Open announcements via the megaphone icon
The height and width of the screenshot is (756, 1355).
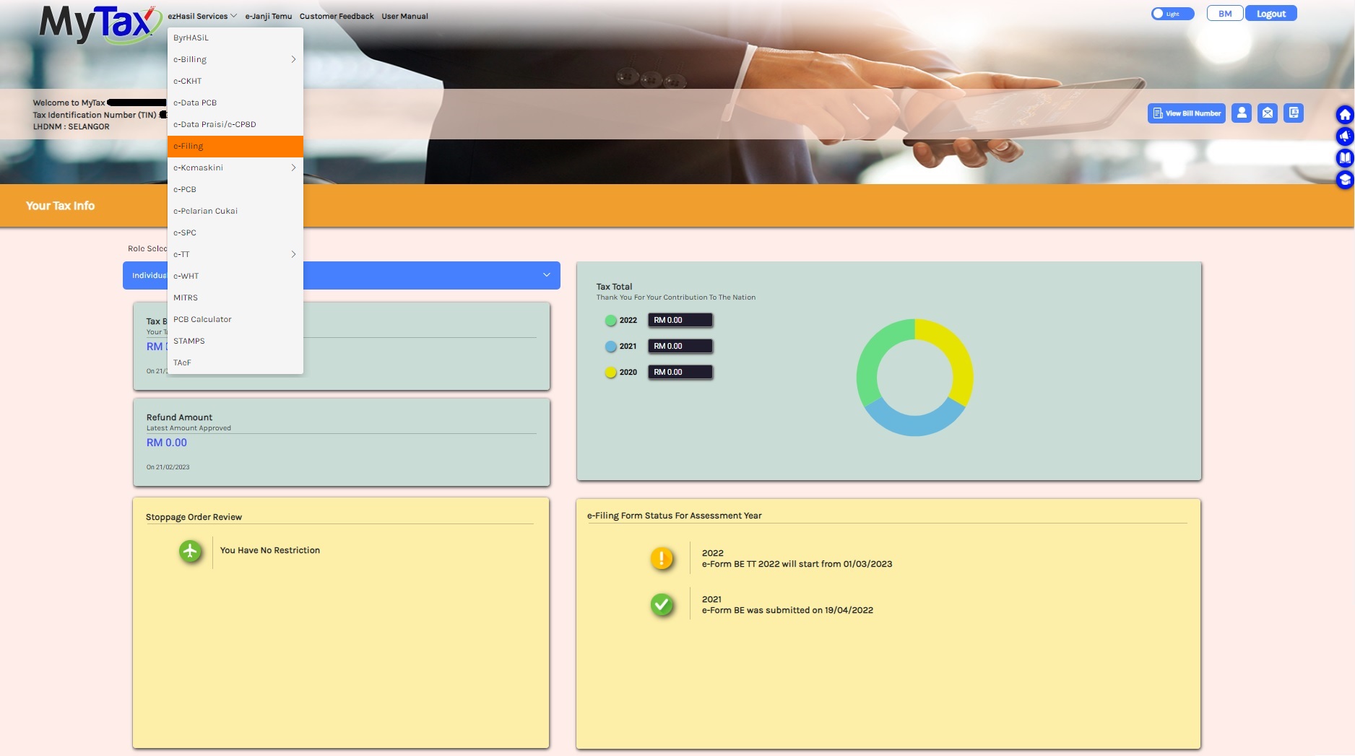[x=1344, y=136]
